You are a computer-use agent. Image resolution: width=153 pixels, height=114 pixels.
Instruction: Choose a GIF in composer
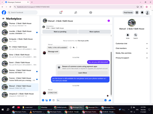pyautogui.click(x=54, y=100)
